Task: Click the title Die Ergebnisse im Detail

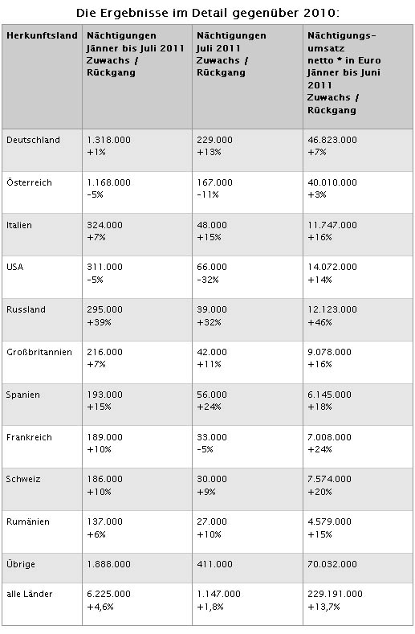Action: point(208,13)
